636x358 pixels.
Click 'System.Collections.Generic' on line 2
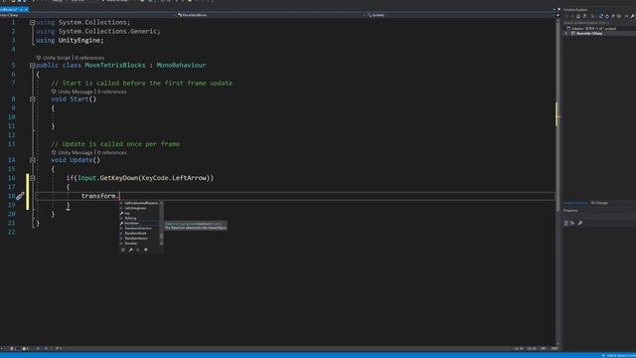click(x=108, y=31)
